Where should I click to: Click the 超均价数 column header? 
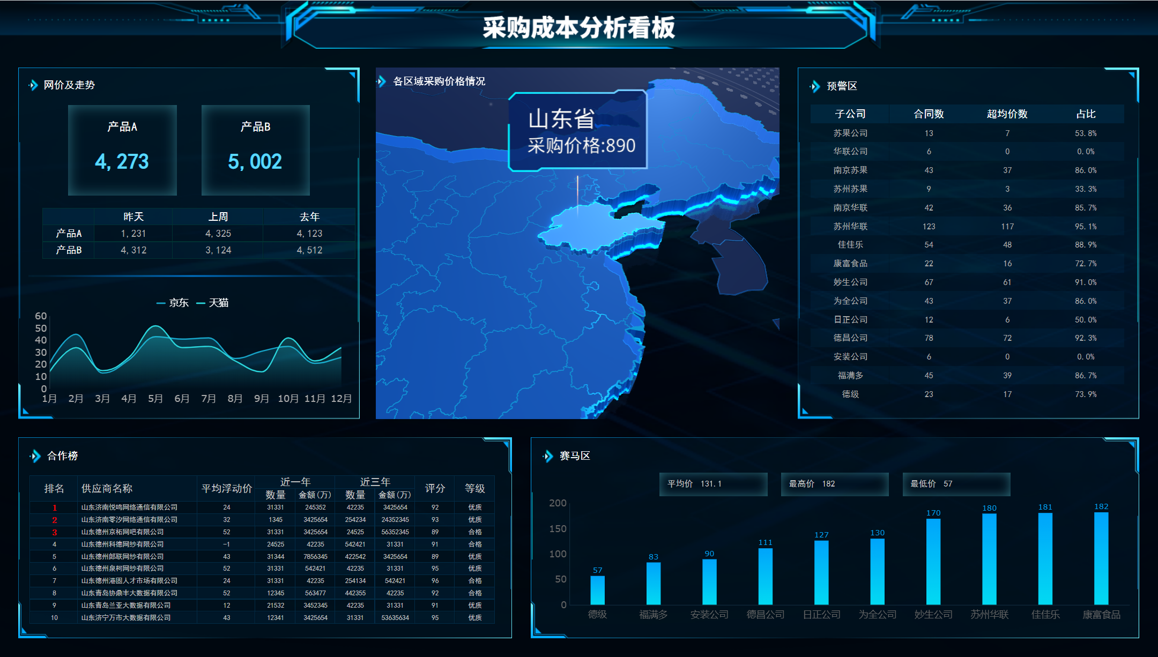[1007, 114]
